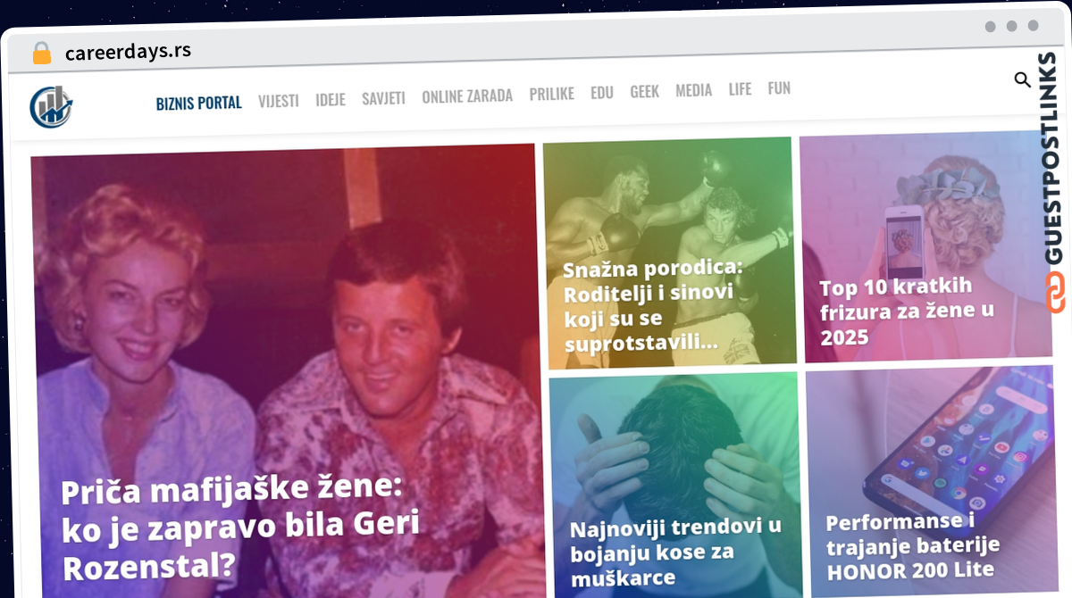Viewport: 1072px width, 598px height.
Task: Select the EDU menu item
Action: click(x=602, y=93)
